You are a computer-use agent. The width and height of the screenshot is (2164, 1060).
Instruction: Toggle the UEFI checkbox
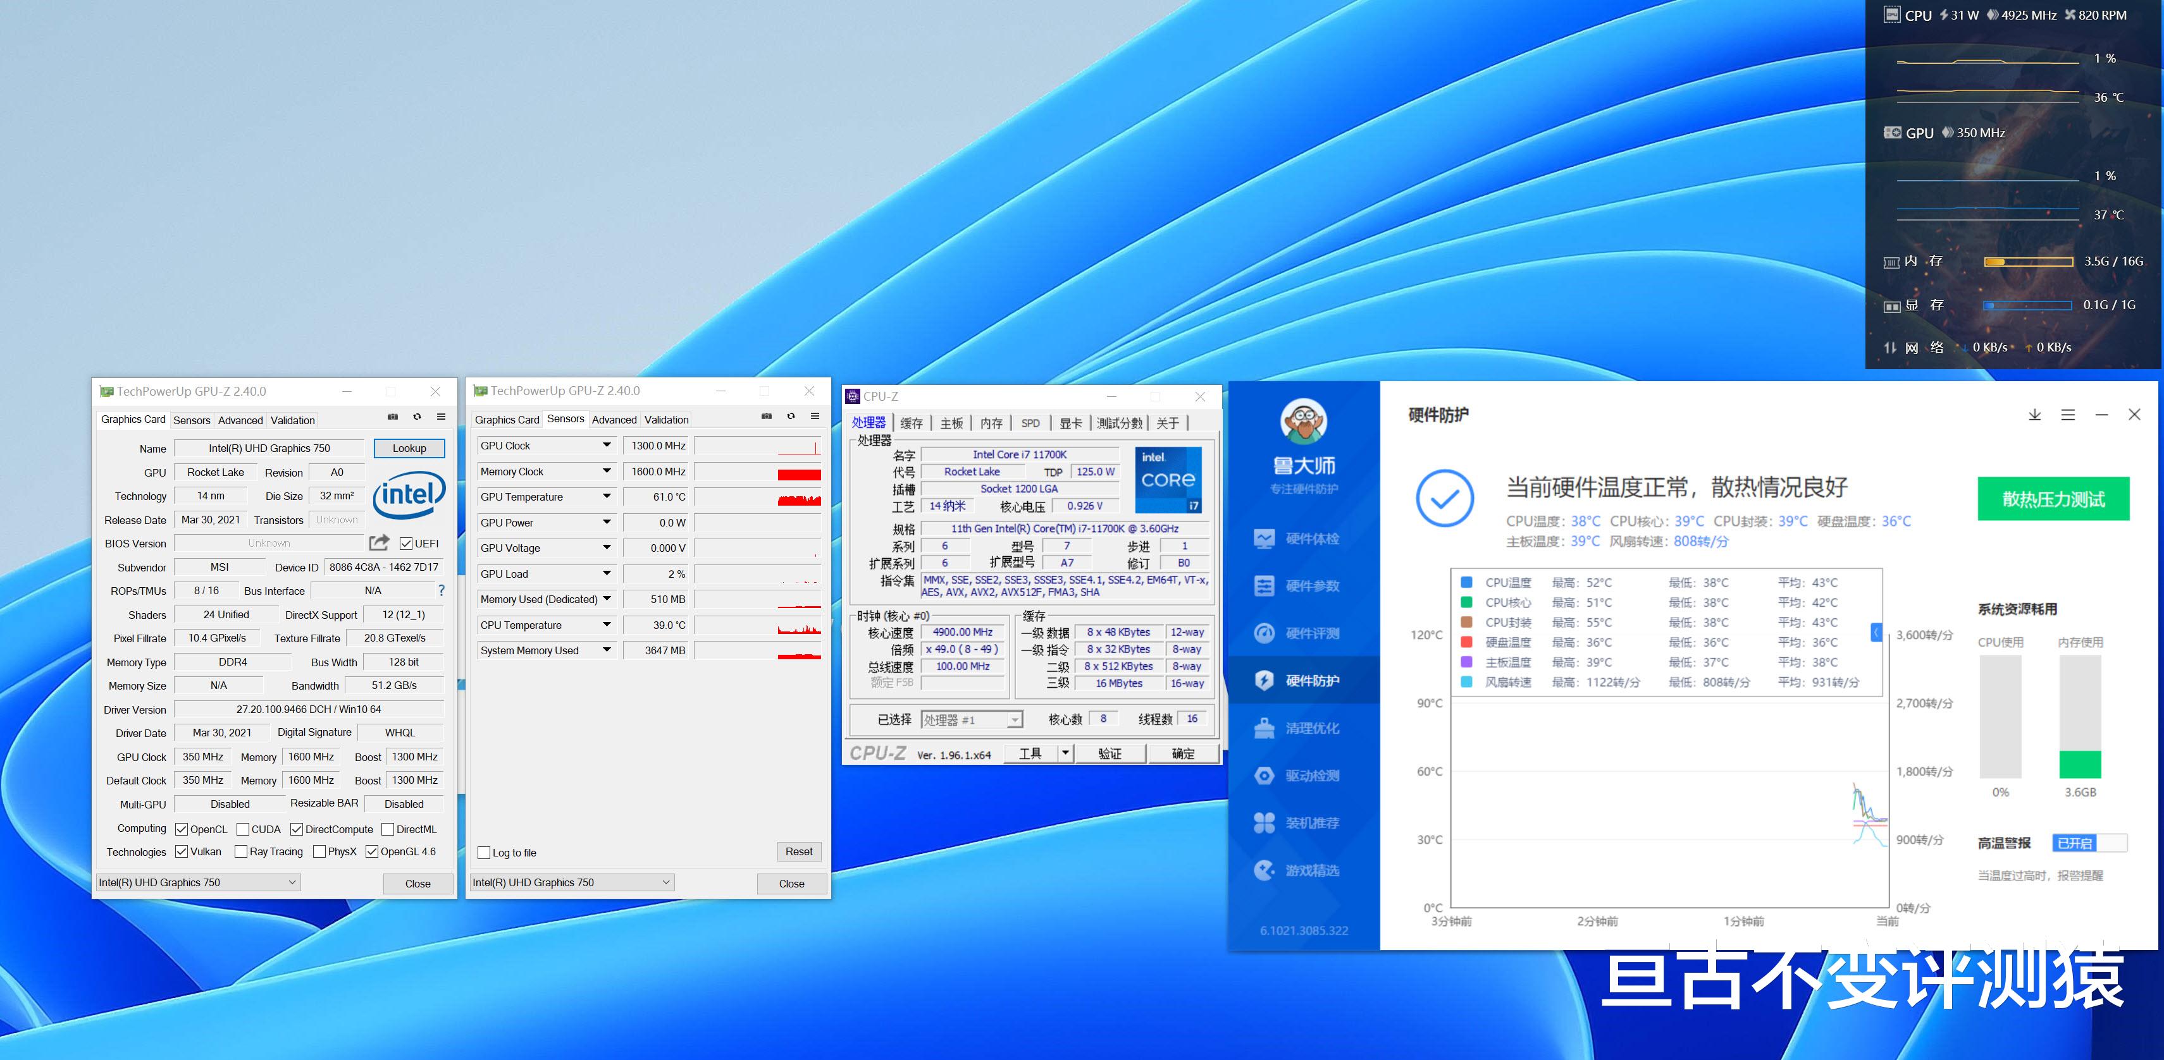point(407,544)
